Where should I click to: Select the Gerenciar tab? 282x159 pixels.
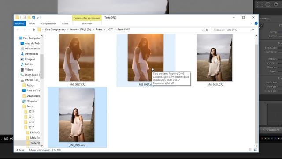[x=87, y=23]
